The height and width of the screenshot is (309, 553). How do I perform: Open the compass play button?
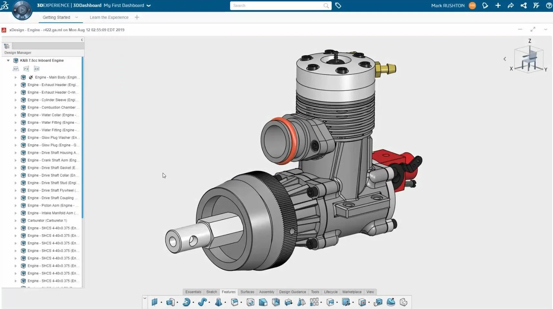coord(22,10)
